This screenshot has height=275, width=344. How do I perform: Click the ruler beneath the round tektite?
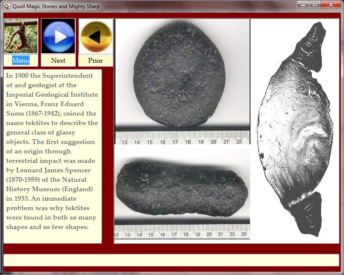(182, 137)
